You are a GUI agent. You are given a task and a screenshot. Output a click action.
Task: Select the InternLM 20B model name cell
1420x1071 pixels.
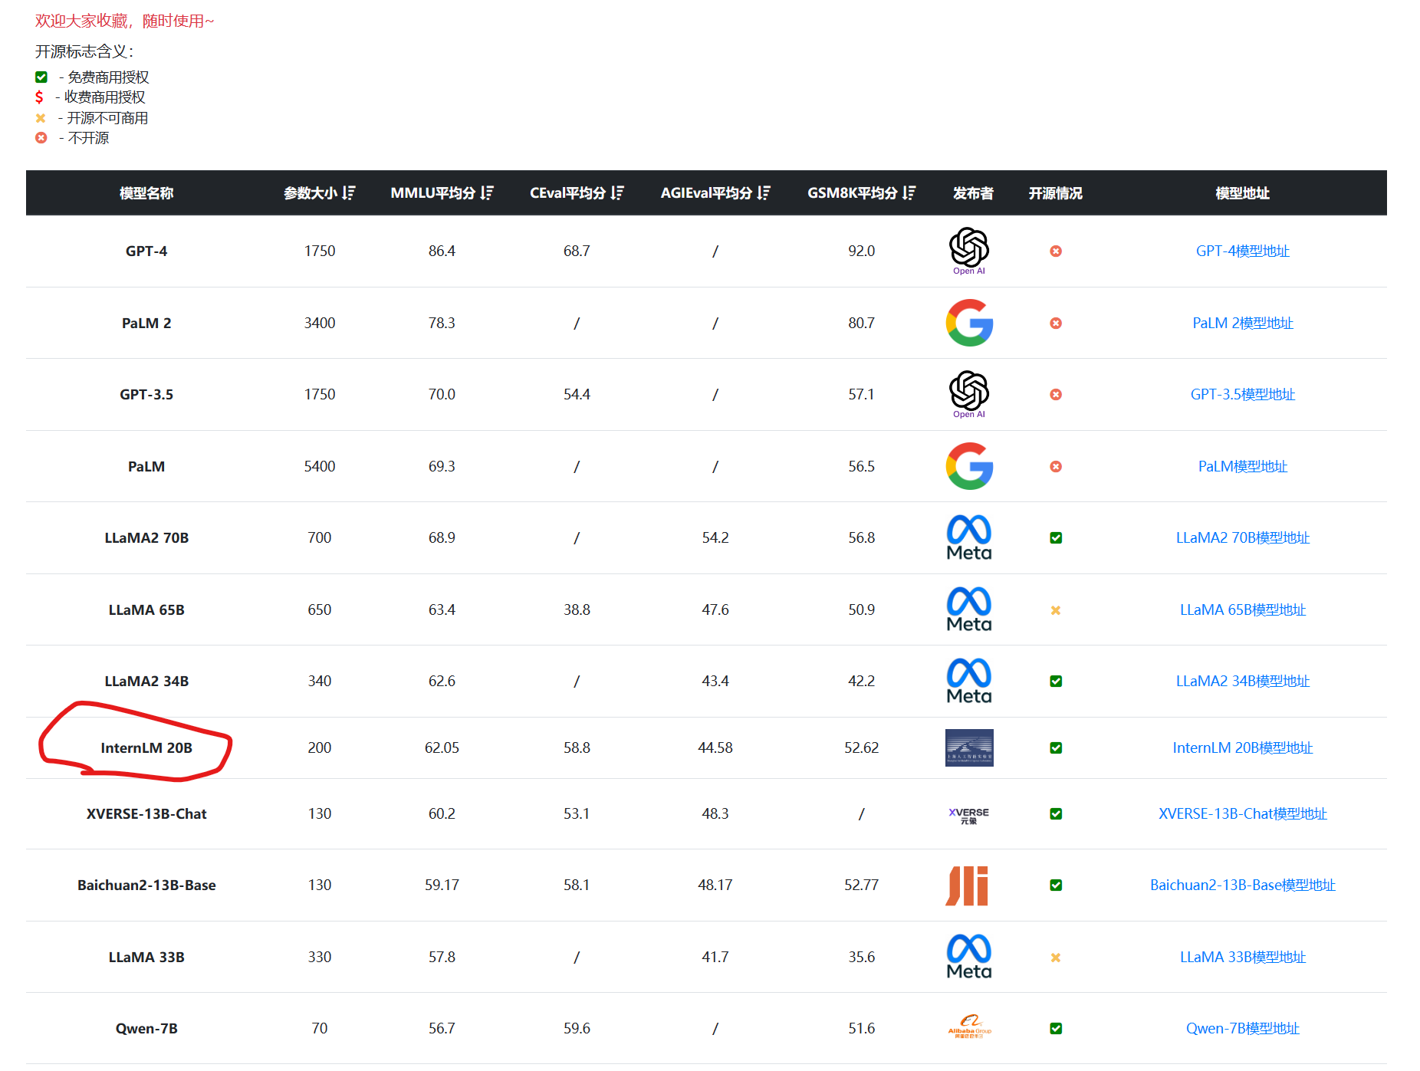(146, 747)
